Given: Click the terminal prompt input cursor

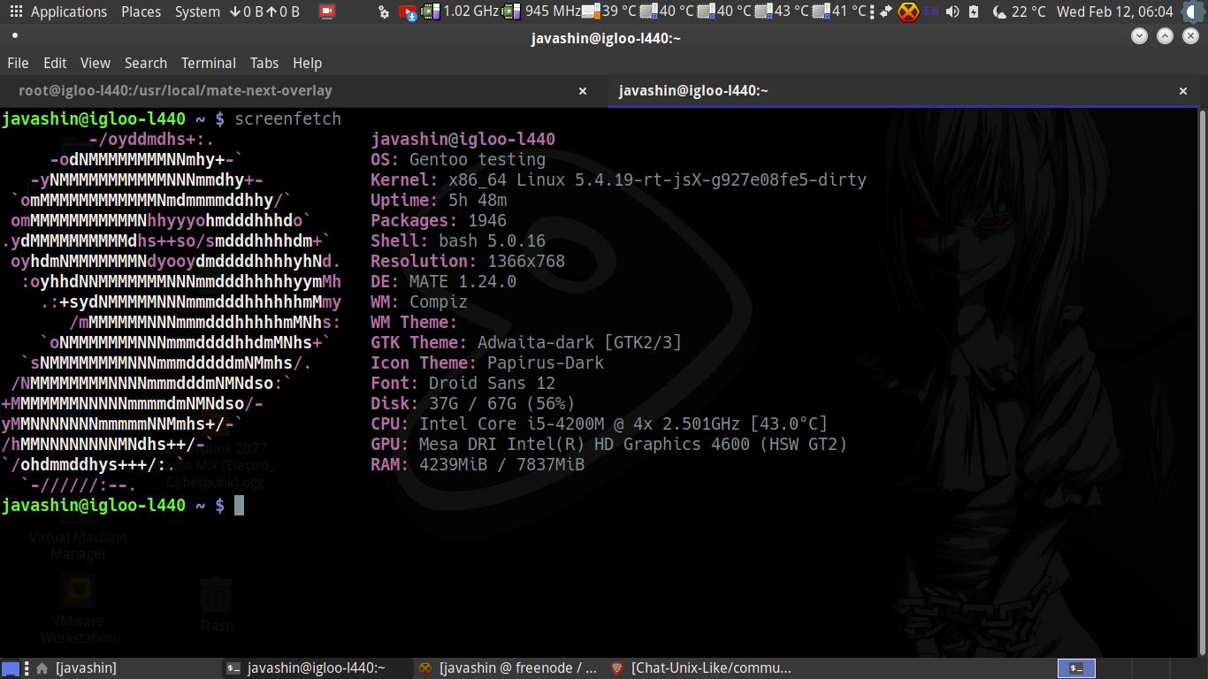Looking at the screenshot, I should [239, 505].
